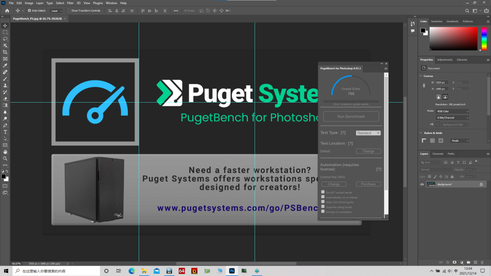Click the Automation help [?] link

pyautogui.click(x=379, y=169)
